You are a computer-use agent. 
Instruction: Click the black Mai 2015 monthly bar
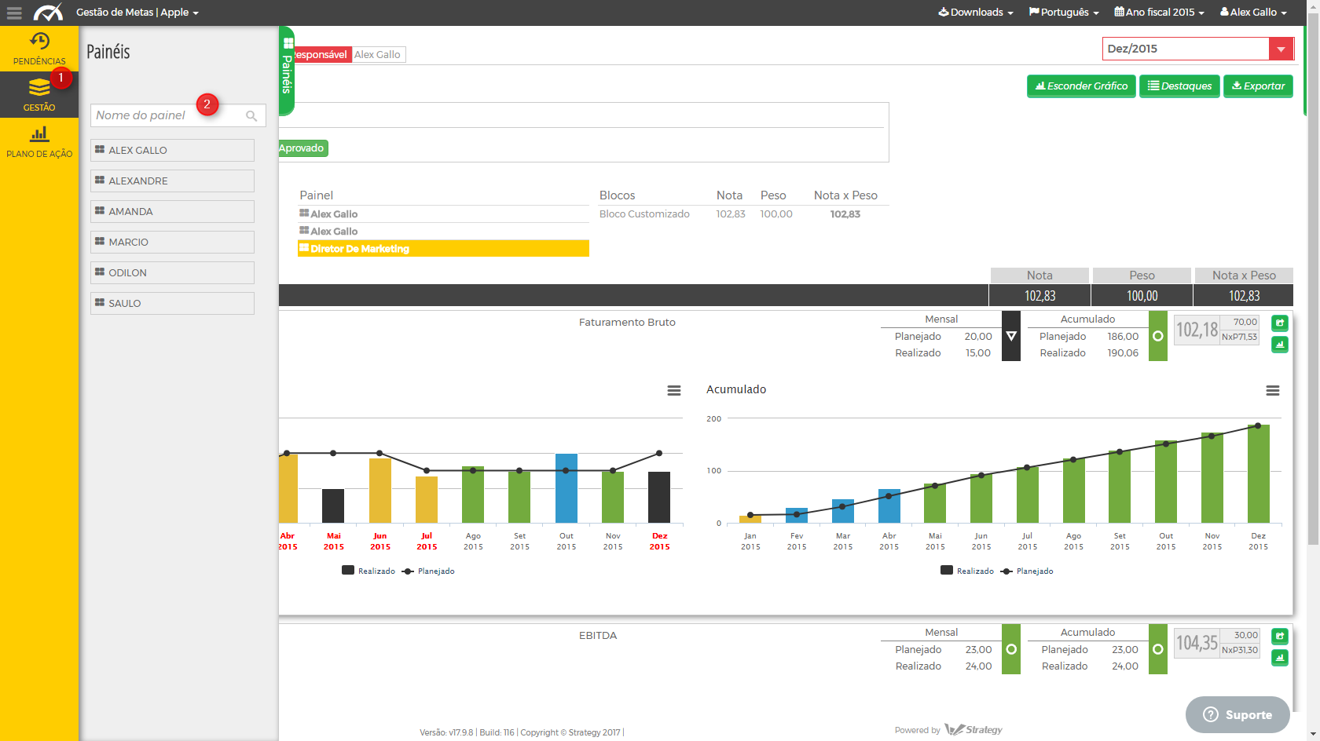tap(333, 506)
